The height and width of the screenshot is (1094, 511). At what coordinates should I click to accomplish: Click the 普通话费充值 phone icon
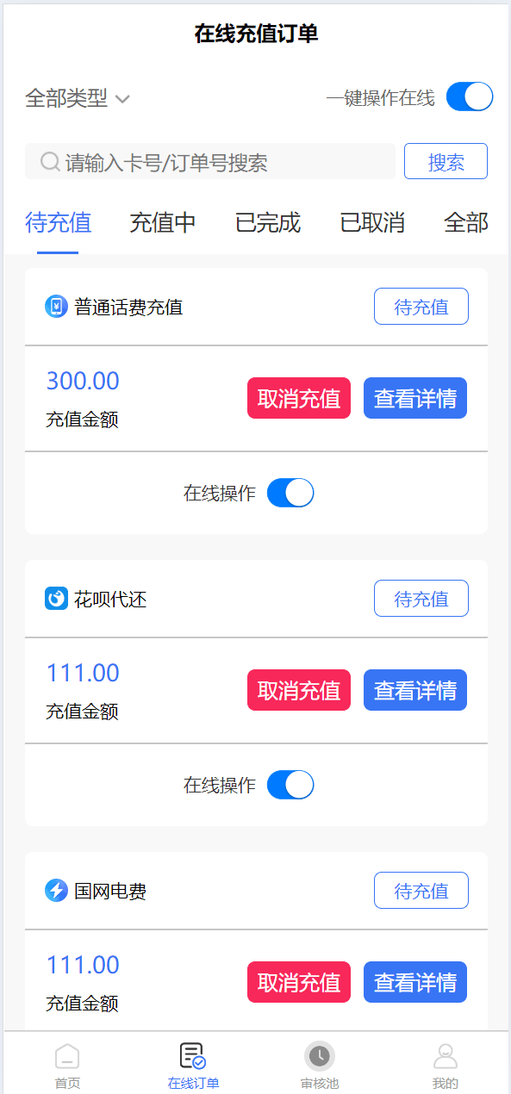[56, 307]
